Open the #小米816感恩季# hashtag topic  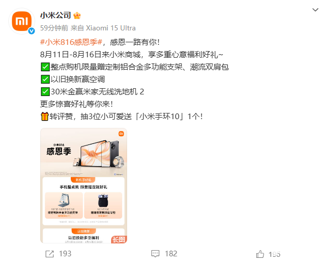coord(71,42)
